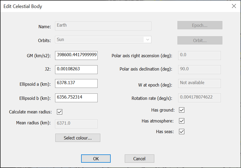Image resolution: width=241 pixels, height=168 pixels.
Task: Click the Polar axis declination field
Action: pyautogui.click(x=199, y=69)
